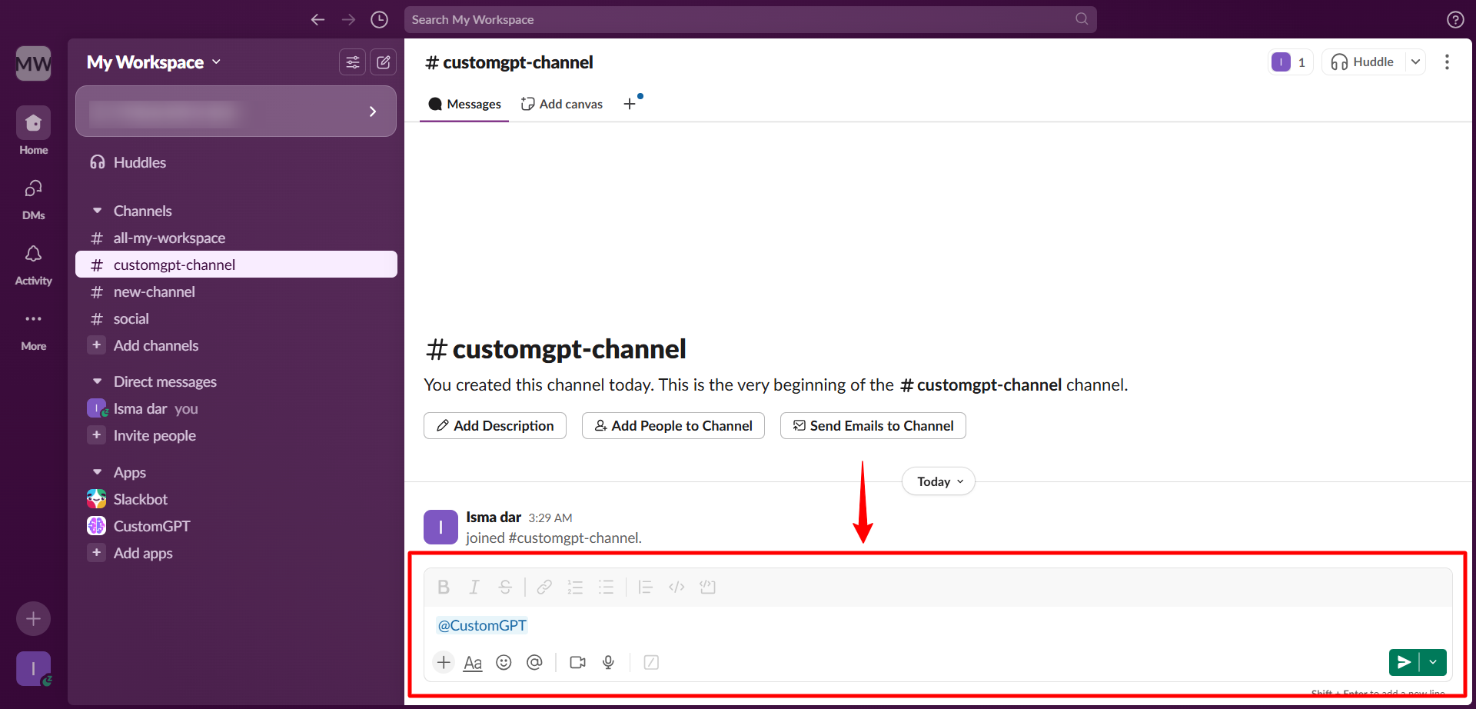This screenshot has width=1476, height=709.
Task: Open the help question mark icon
Action: [1455, 20]
